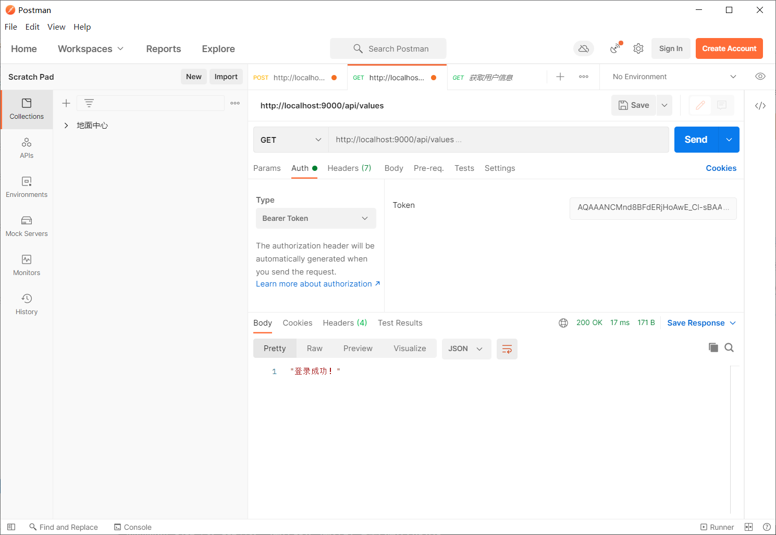Copy response body with copy icon
776x535 pixels.
pyautogui.click(x=713, y=347)
